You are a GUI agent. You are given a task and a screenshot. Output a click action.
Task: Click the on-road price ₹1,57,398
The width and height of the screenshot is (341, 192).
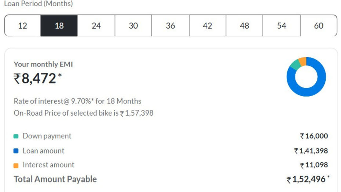[x=137, y=113]
